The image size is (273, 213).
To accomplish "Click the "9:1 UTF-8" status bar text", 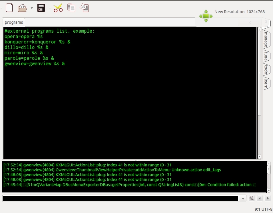I will pos(263,209).
